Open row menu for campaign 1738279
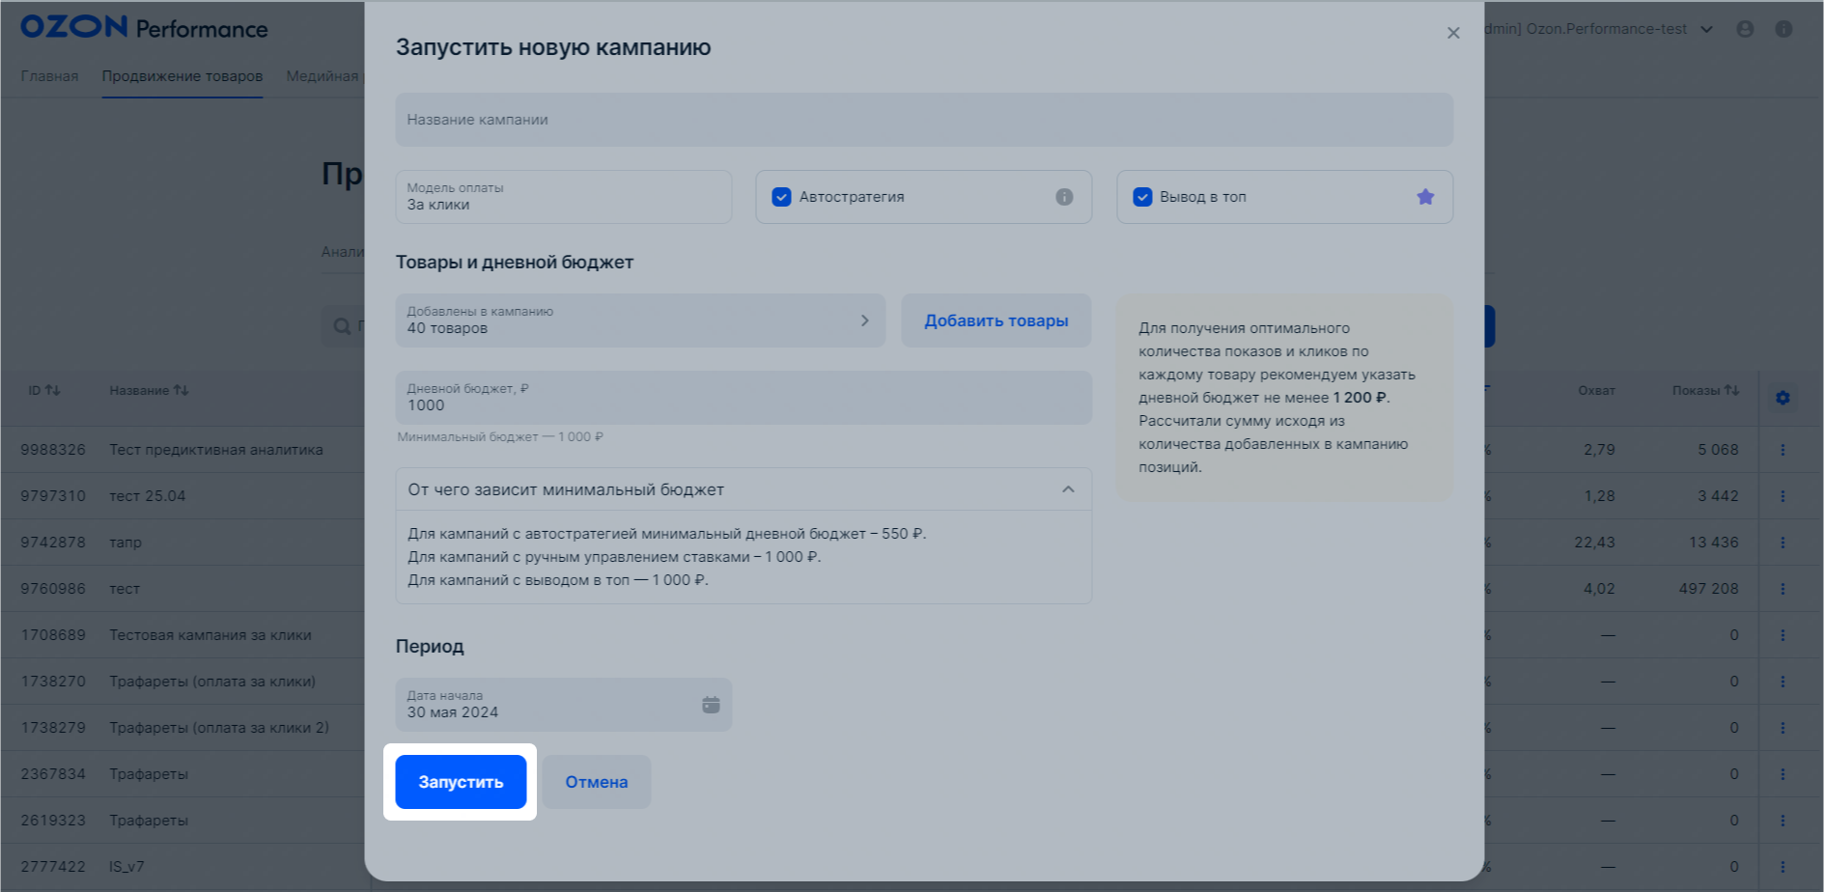 pos(1782,728)
